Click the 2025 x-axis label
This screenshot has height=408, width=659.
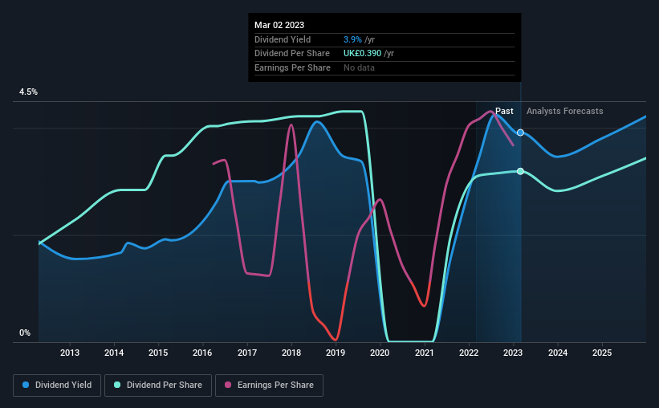pyautogui.click(x=602, y=353)
